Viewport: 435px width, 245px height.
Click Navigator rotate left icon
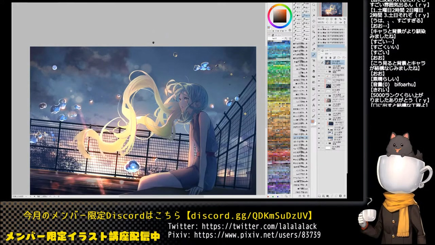coord(327,23)
